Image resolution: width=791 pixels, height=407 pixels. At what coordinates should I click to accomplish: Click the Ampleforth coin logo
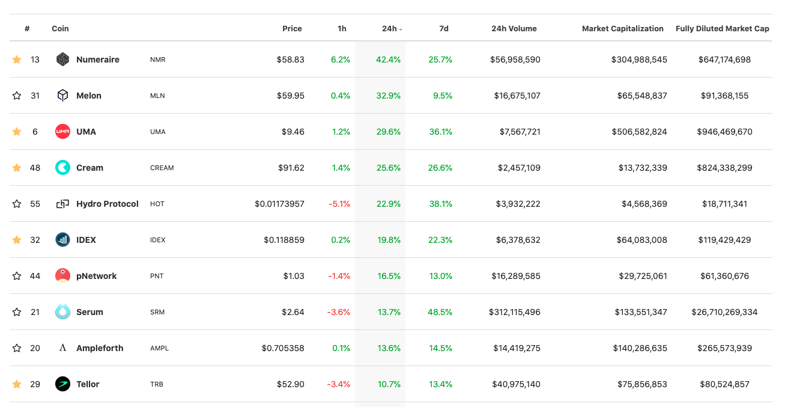pos(62,348)
